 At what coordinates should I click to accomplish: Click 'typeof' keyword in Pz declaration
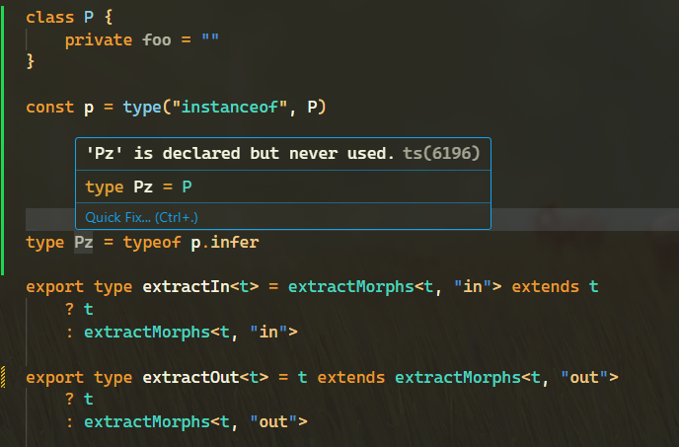152,242
